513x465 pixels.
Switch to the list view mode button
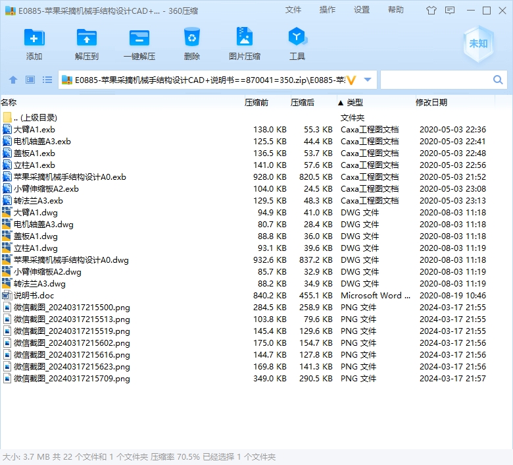click(47, 80)
